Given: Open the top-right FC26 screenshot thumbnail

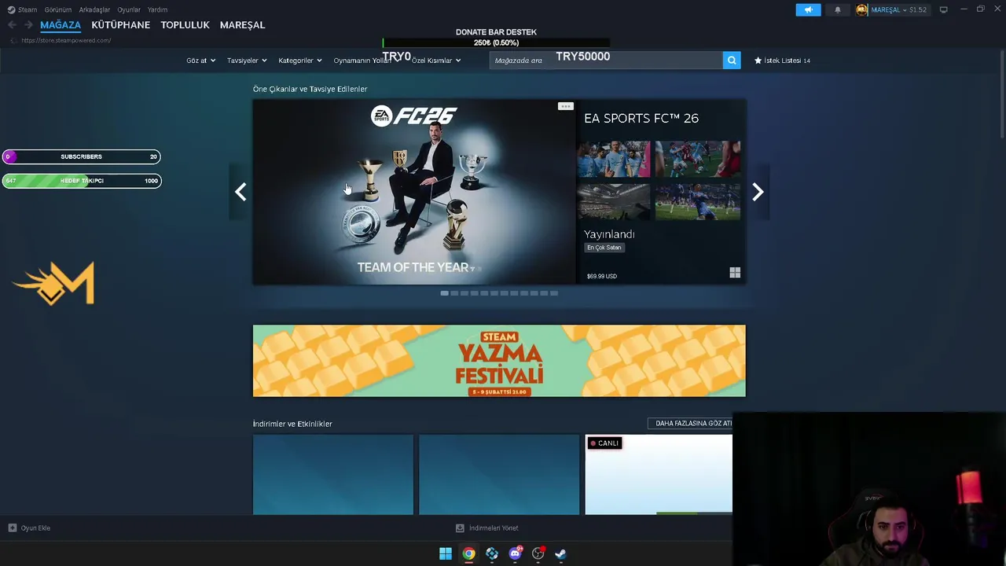Looking at the screenshot, I should (698, 160).
